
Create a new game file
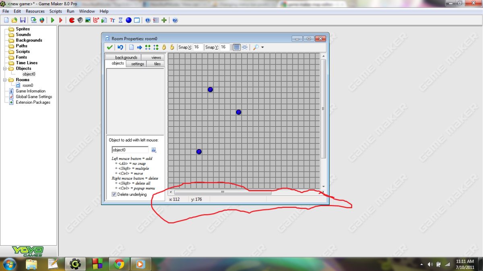coord(6,20)
